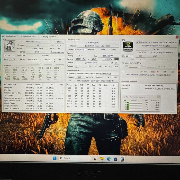Click the DDR4 SDRAM memory type field
This screenshot has width=180, height=180.
(108, 56)
